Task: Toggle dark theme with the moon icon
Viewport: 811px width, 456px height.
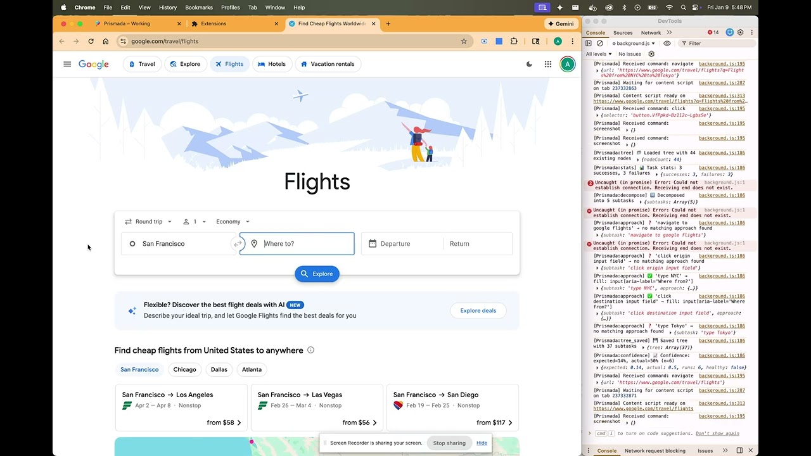Action: click(530, 64)
